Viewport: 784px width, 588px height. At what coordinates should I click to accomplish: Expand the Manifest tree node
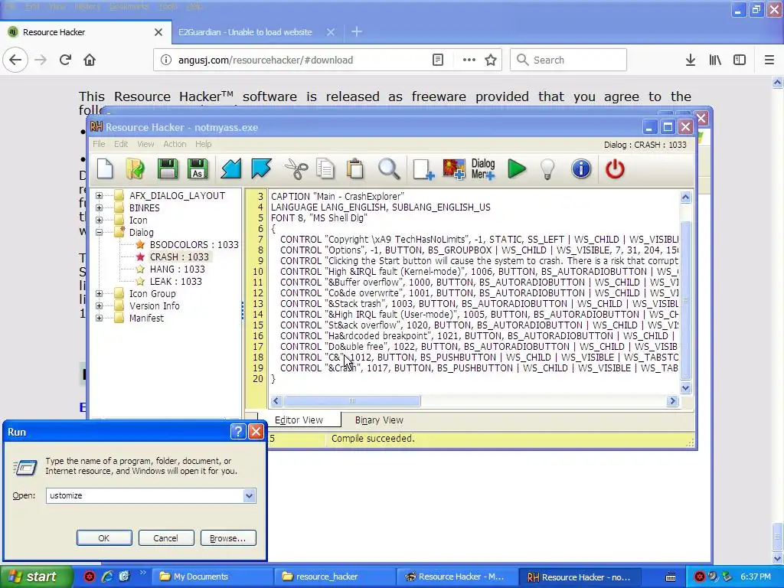click(x=99, y=318)
